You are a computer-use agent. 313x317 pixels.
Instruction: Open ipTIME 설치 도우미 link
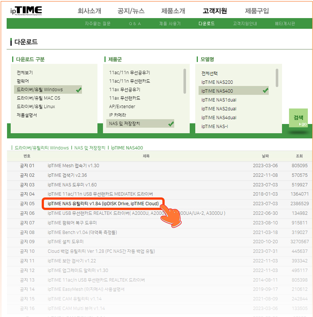(x=65, y=242)
